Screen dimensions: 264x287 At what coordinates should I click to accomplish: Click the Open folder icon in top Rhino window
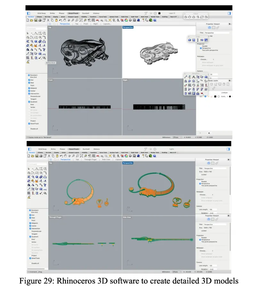(31, 20)
